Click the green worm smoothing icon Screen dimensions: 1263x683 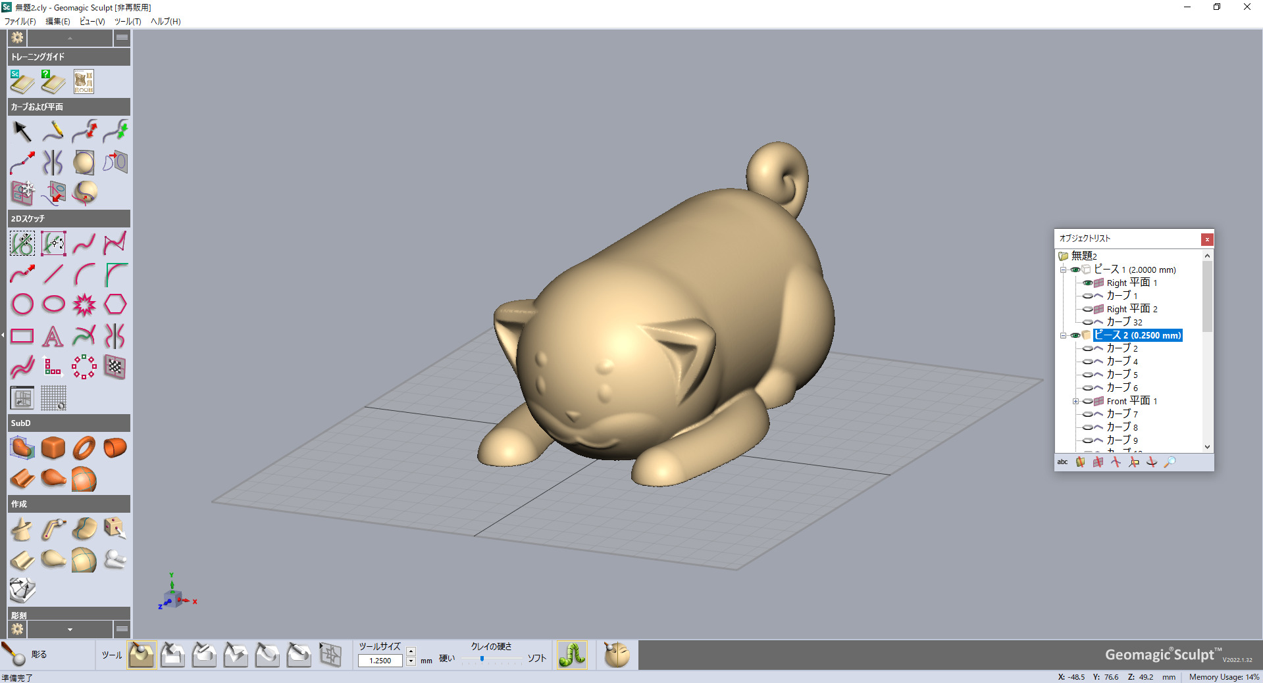572,655
